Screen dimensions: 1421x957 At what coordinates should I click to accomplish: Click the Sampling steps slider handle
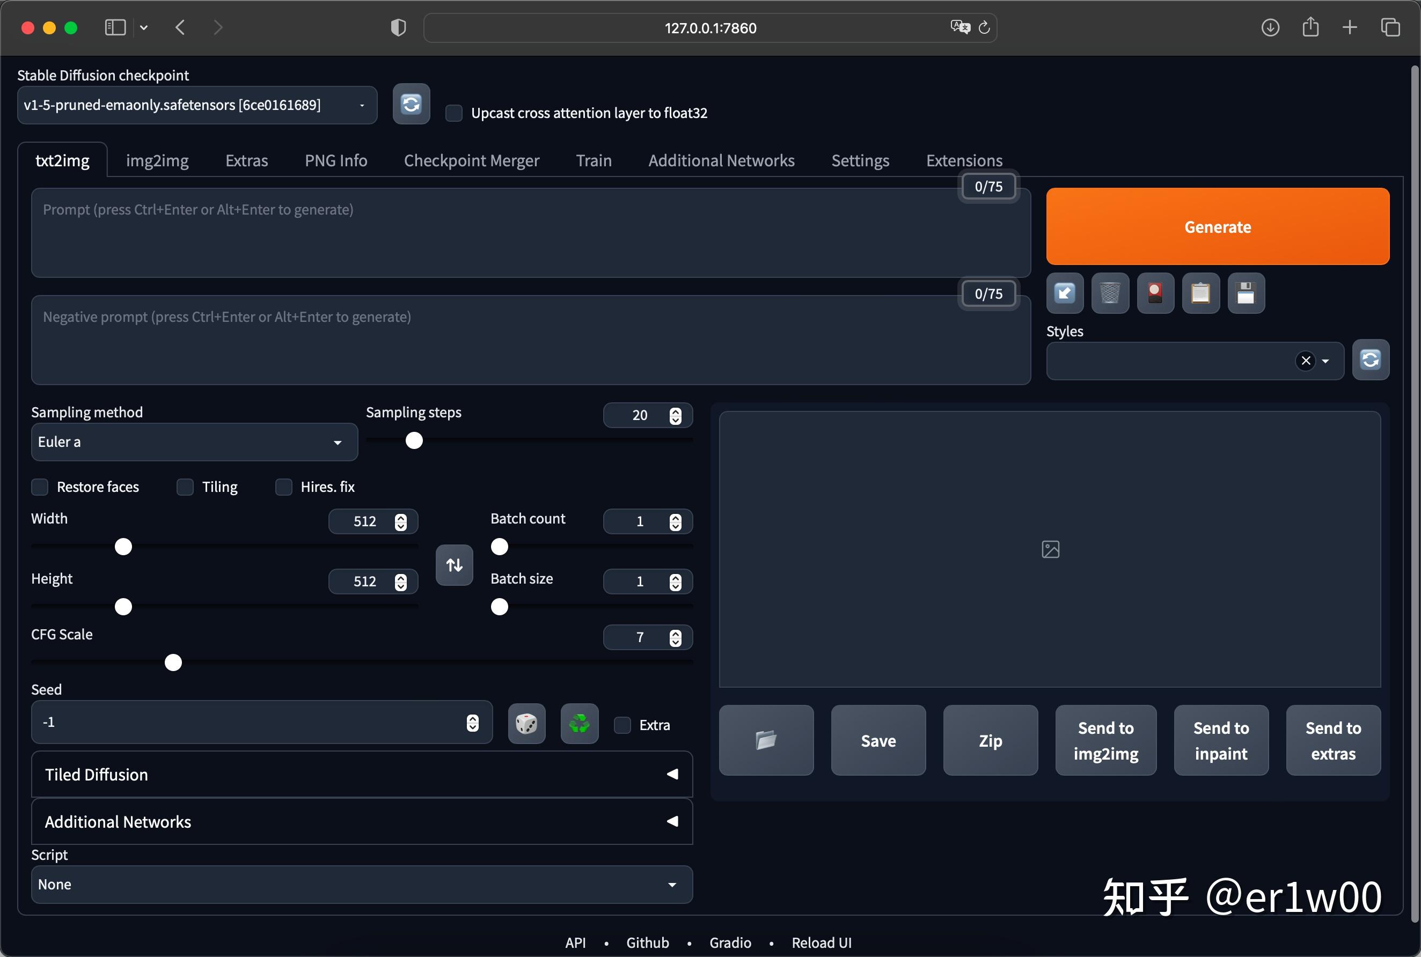click(x=414, y=440)
